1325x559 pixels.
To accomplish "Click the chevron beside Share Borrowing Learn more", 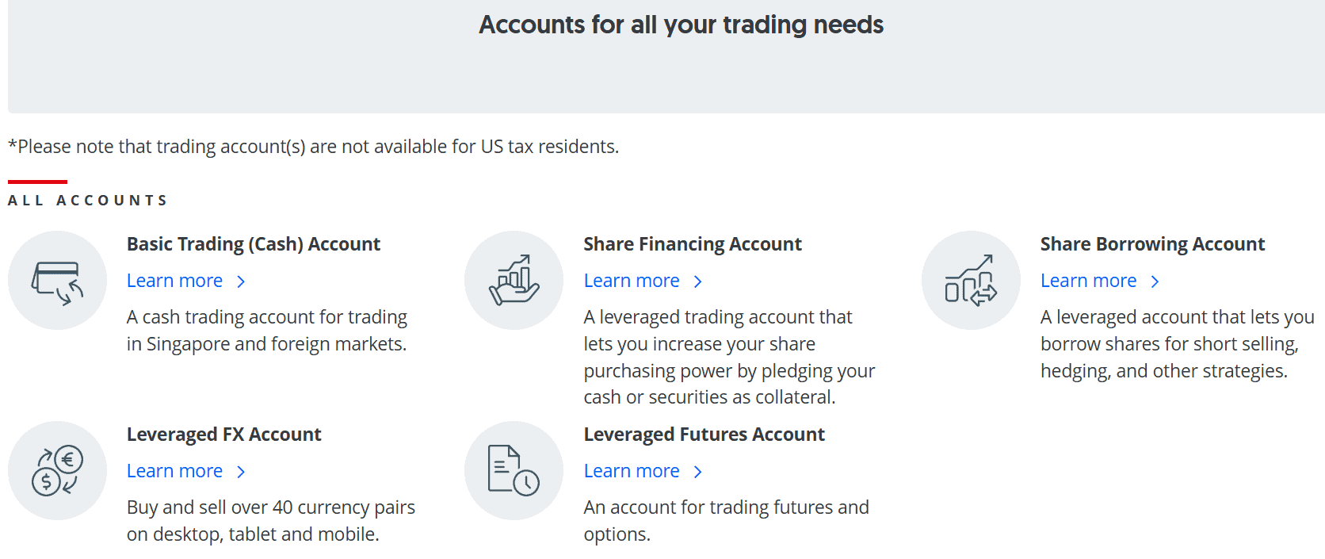I will coord(1155,281).
